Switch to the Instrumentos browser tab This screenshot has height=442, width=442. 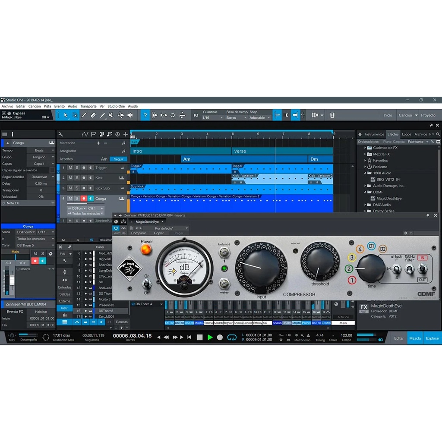[374, 135]
